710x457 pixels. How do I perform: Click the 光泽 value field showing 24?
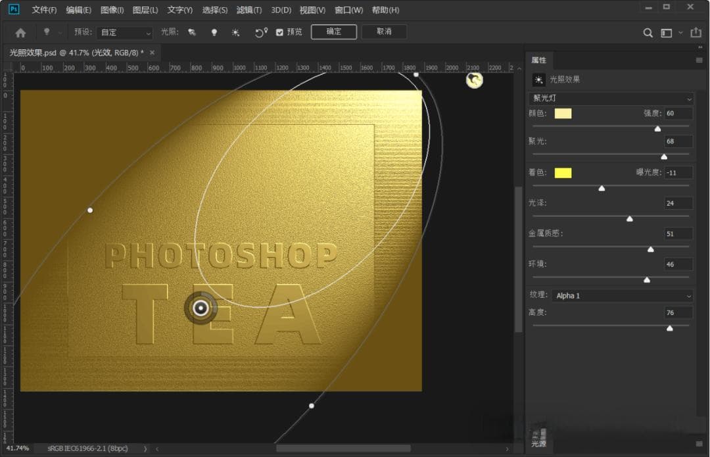tap(678, 203)
